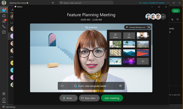Focus the Search, meet, and call field
This screenshot has height=109, width=183.
tap(86, 3)
